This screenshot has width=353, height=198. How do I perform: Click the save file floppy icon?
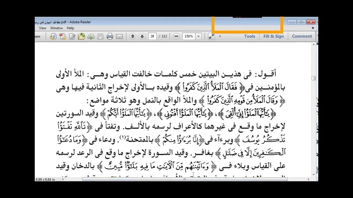point(100,36)
